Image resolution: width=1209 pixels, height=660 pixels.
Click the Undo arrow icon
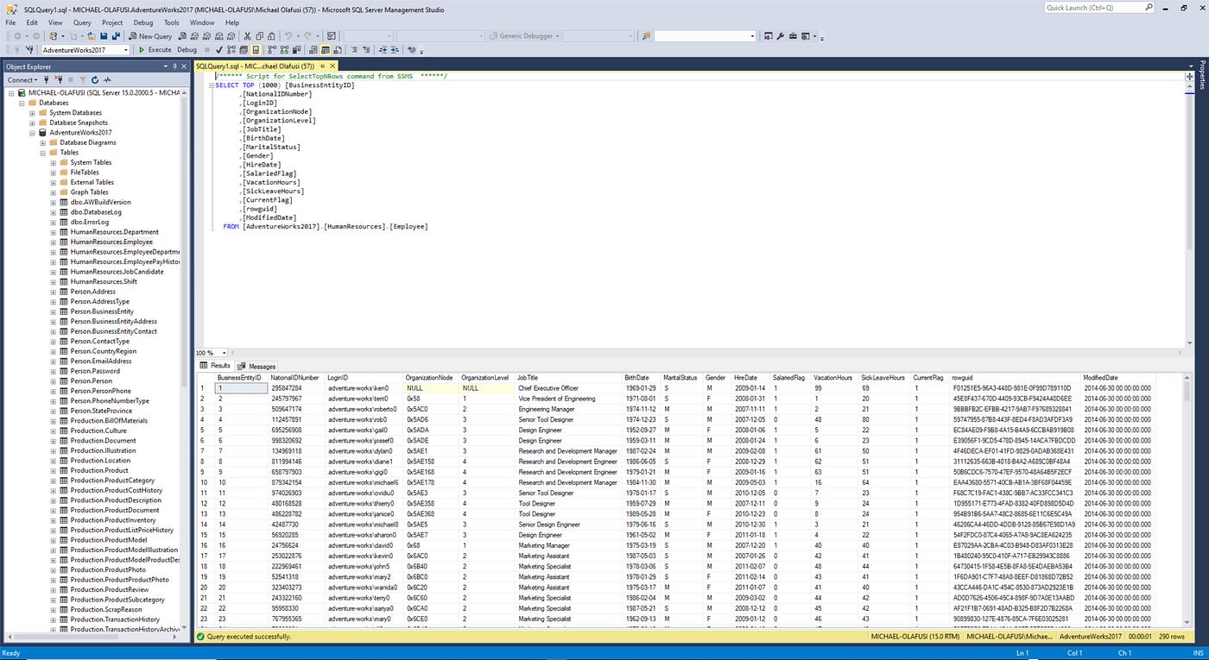(x=288, y=36)
